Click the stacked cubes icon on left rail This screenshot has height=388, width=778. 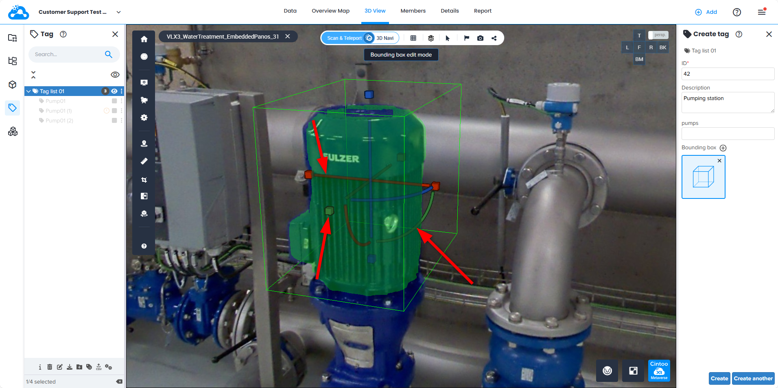tap(13, 131)
